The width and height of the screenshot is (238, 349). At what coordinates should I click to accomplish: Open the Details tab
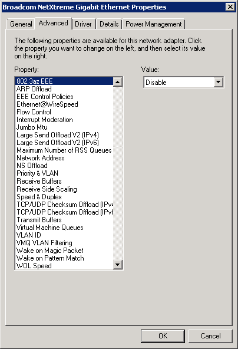coord(109,24)
